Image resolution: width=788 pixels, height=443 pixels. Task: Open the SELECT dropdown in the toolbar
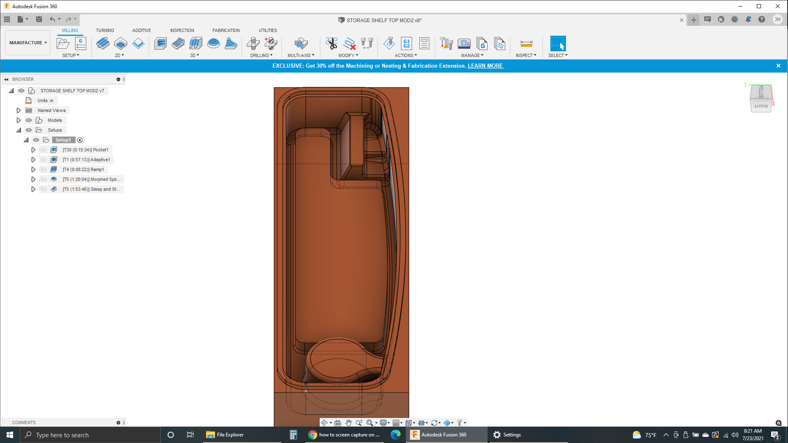pos(558,55)
